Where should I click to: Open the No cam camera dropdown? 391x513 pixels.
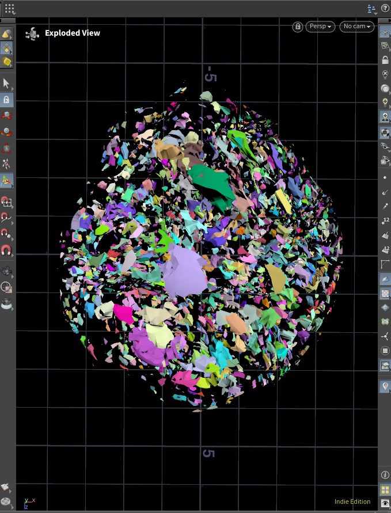coord(356,26)
